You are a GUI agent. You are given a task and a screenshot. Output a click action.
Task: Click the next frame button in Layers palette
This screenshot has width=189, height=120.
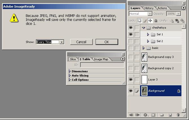tap(138, 115)
